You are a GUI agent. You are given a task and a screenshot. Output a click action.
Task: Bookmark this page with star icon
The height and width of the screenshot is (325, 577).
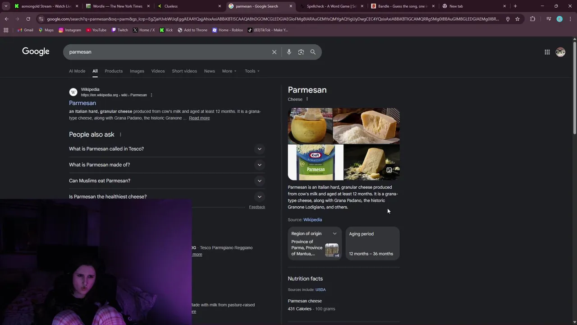click(517, 19)
